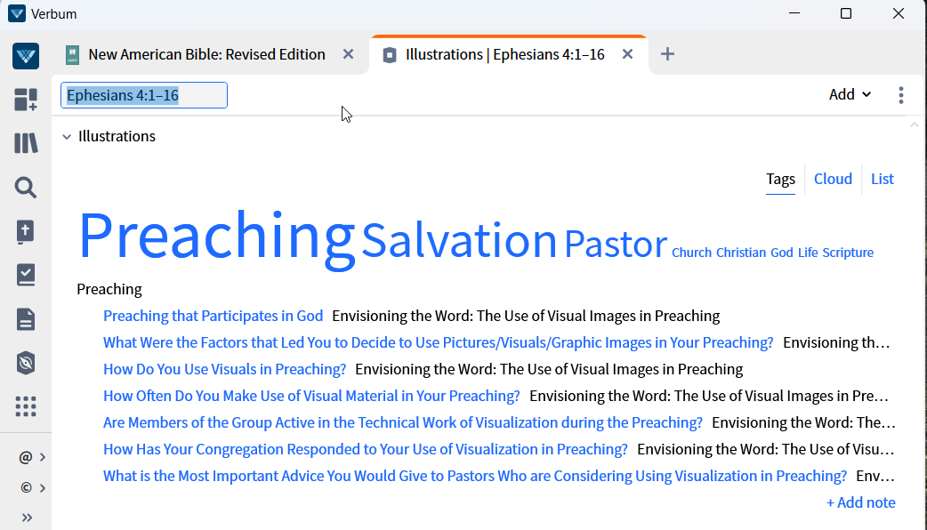Select the Life tag

[x=808, y=253]
